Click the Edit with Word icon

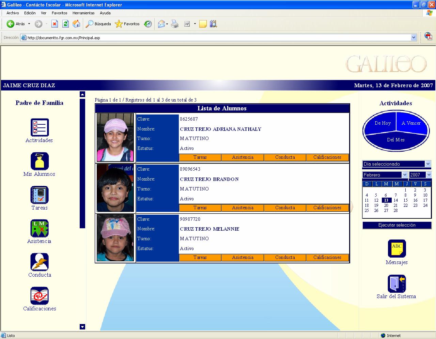[x=187, y=24]
